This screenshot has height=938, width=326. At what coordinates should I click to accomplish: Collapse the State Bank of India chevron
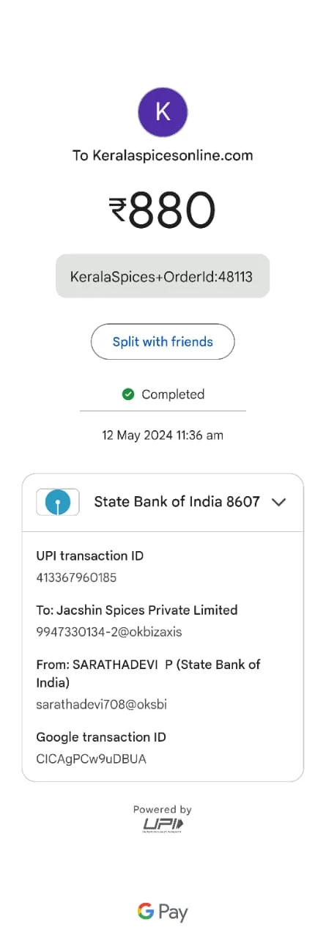pyautogui.click(x=278, y=502)
